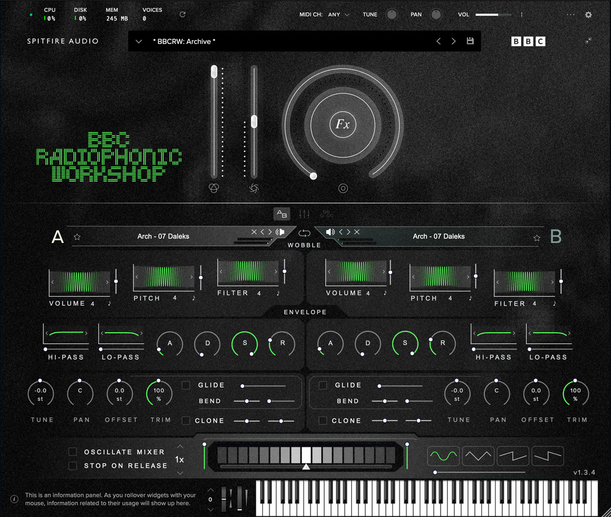Favorite the Arch - 07 Daleks preset via star
Viewport: 611px width, 517px height.
(x=78, y=237)
